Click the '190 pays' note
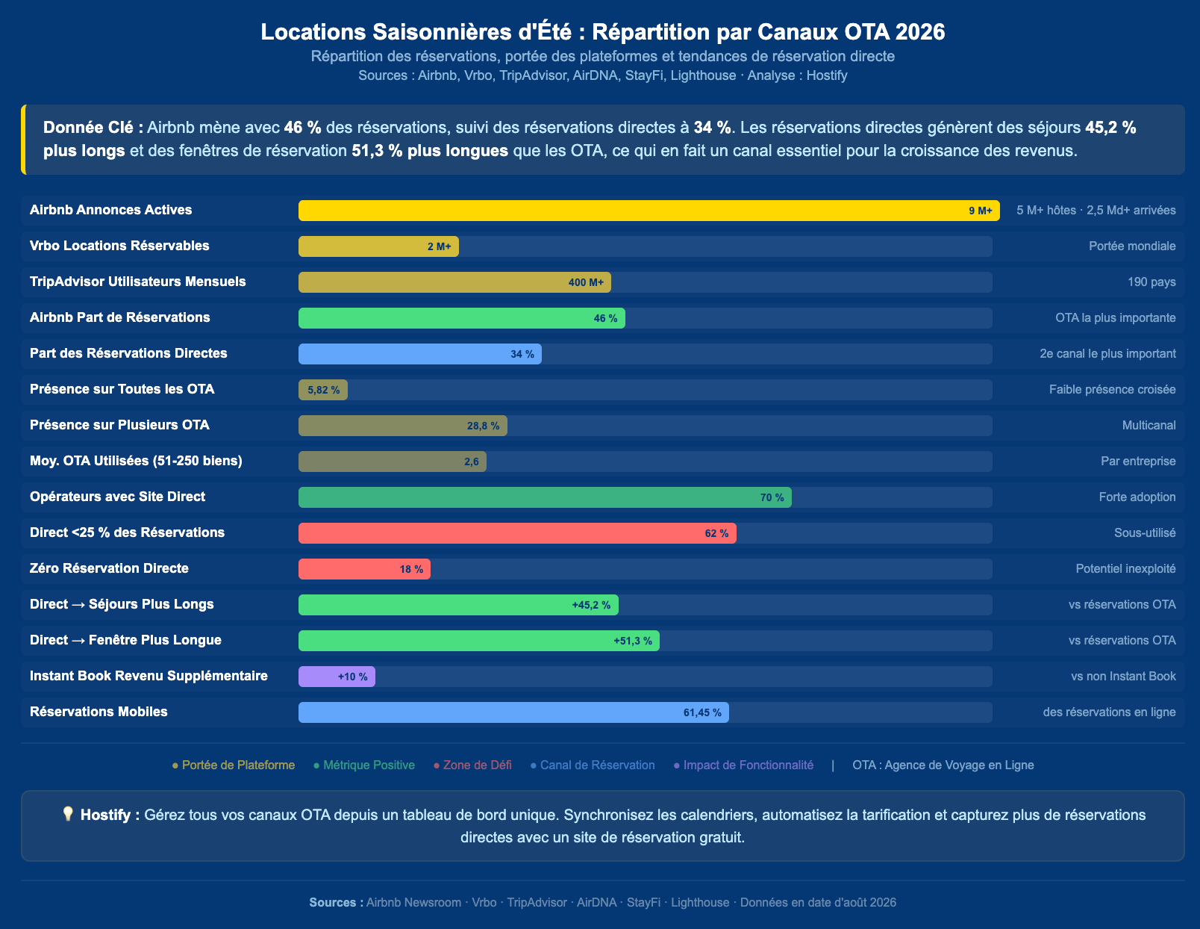 pyautogui.click(x=1151, y=282)
